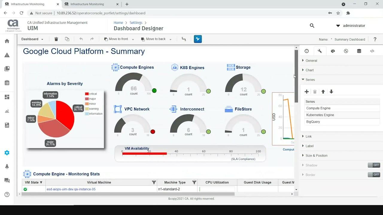Select the Kubernetes Engine series row
The height and width of the screenshot is (215, 383).
[x=342, y=115]
